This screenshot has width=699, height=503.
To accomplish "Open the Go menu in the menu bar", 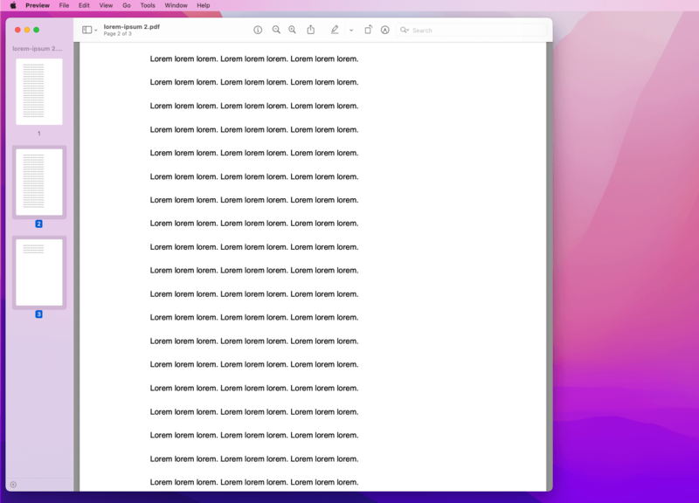I will [x=125, y=4].
